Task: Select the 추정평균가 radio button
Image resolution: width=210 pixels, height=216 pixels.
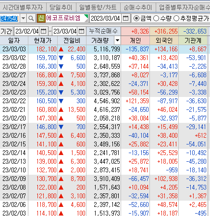Action: (176, 18)
